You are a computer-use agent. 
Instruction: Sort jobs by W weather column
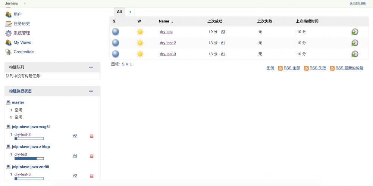pos(139,21)
